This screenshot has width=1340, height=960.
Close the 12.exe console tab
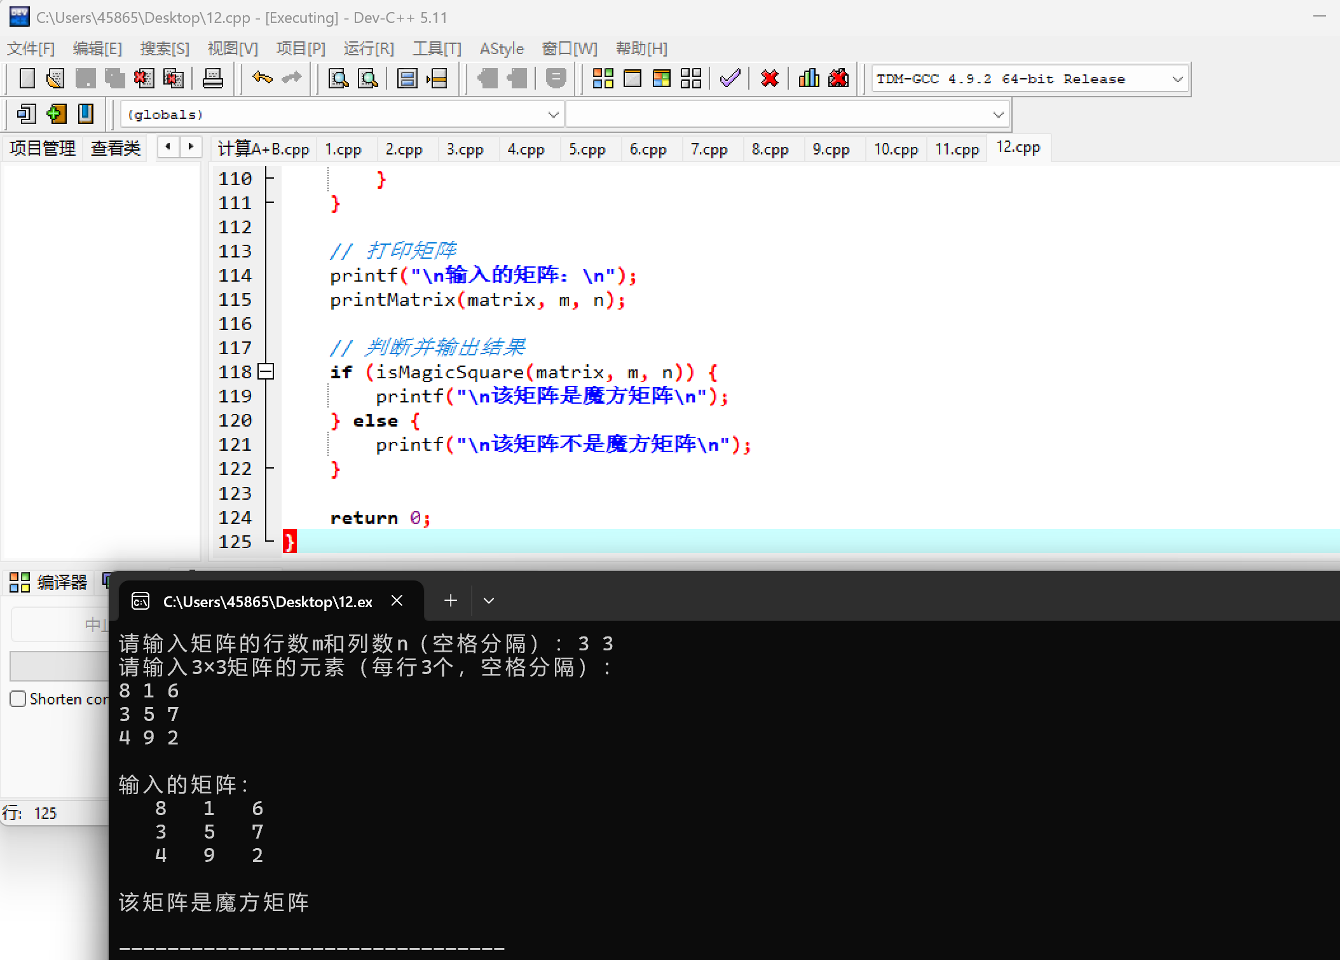pyautogui.click(x=397, y=601)
